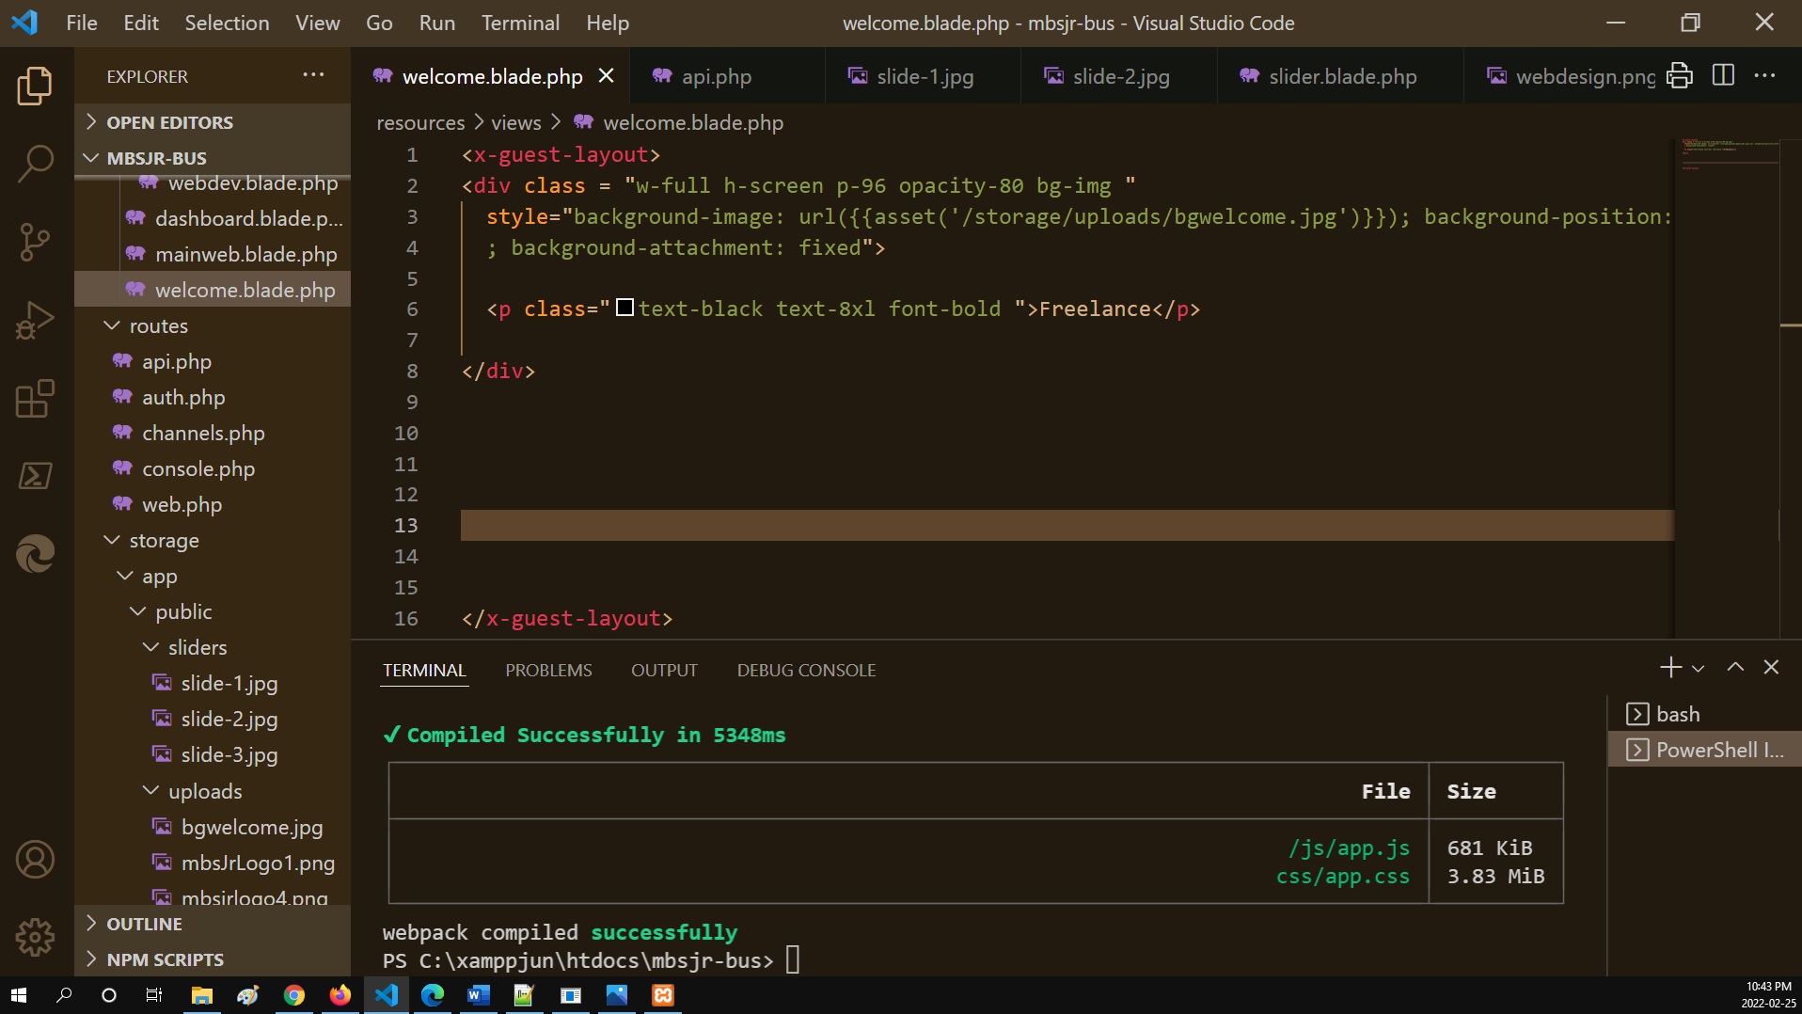The height and width of the screenshot is (1014, 1802).
Task: Open the Search view in activity bar
Action: 35,164
